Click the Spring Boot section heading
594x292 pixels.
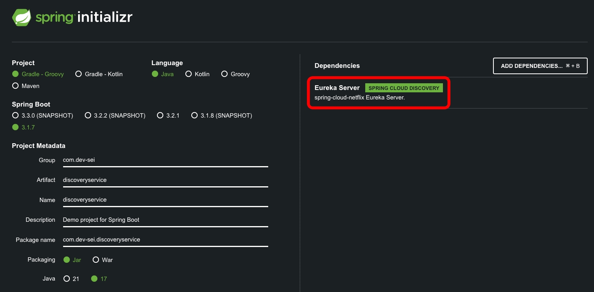click(x=31, y=105)
